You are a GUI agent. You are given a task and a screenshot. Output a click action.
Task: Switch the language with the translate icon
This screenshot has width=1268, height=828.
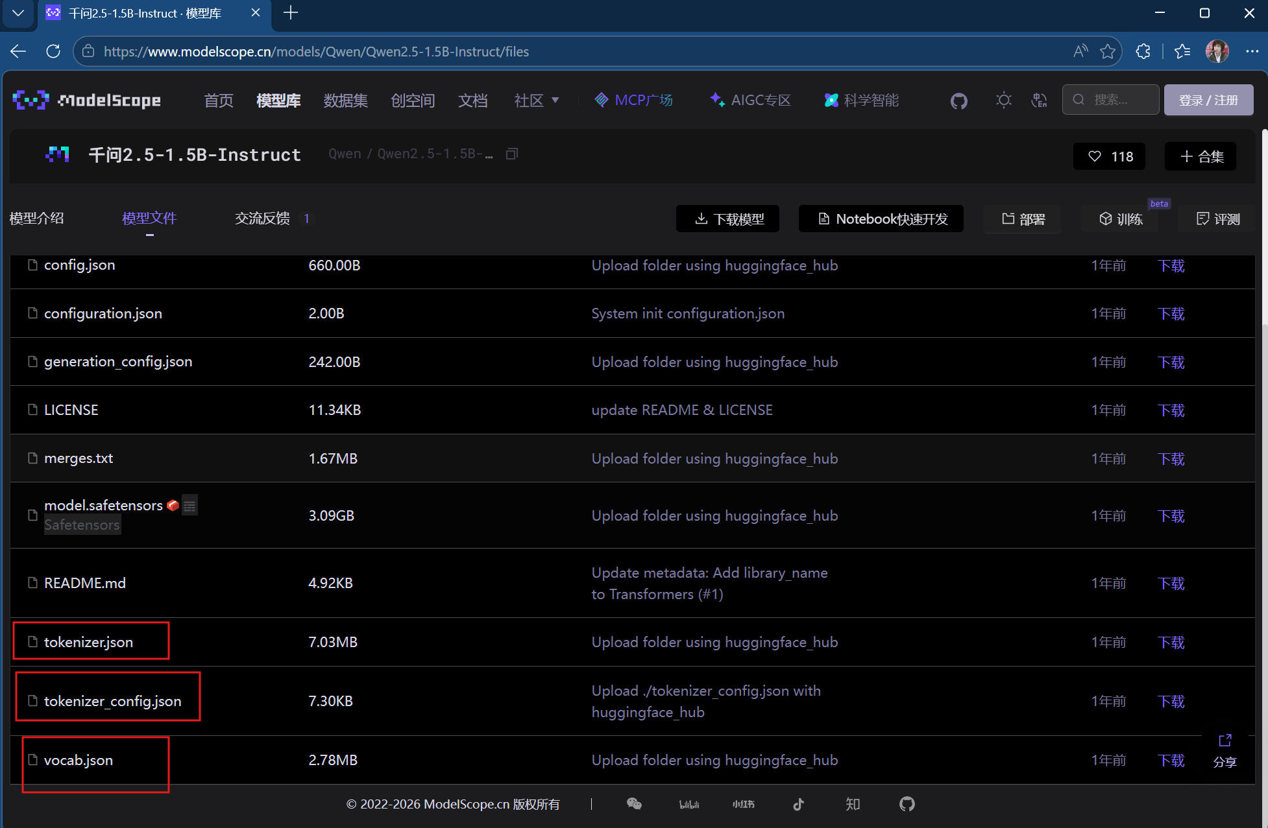[1039, 100]
